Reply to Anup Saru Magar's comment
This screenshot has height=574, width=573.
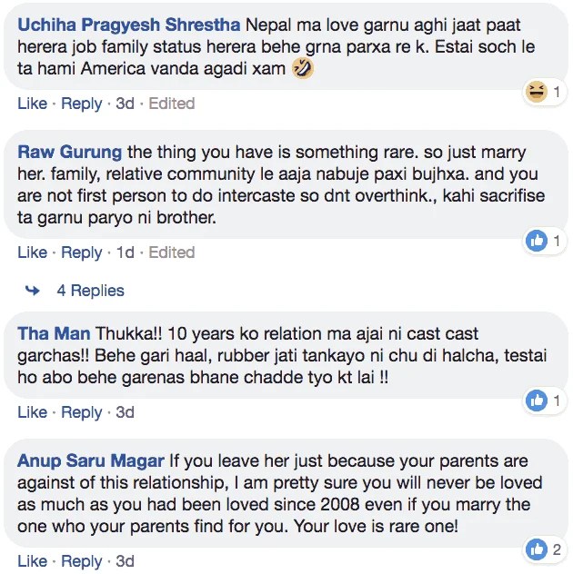(x=82, y=560)
